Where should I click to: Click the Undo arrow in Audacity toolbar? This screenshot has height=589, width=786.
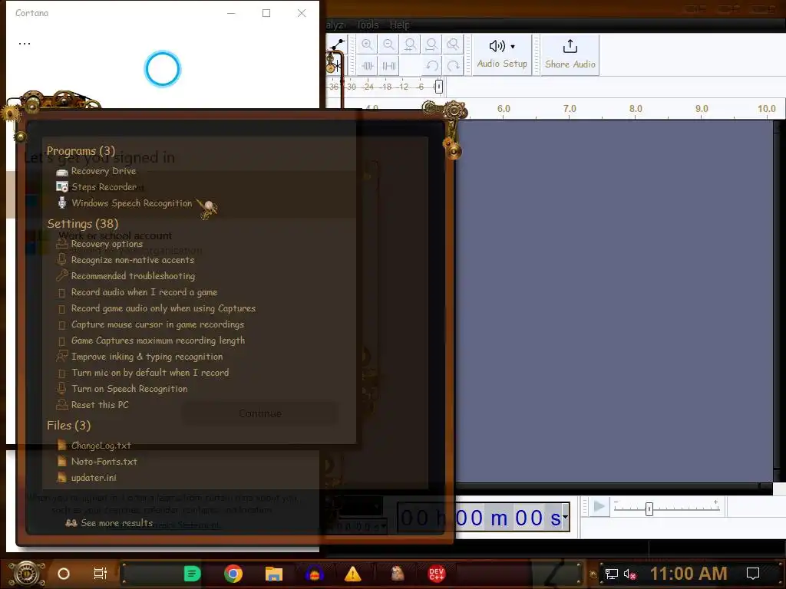point(431,66)
